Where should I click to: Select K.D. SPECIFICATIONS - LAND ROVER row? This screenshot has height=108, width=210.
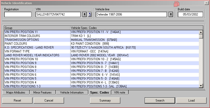(x=102, y=48)
